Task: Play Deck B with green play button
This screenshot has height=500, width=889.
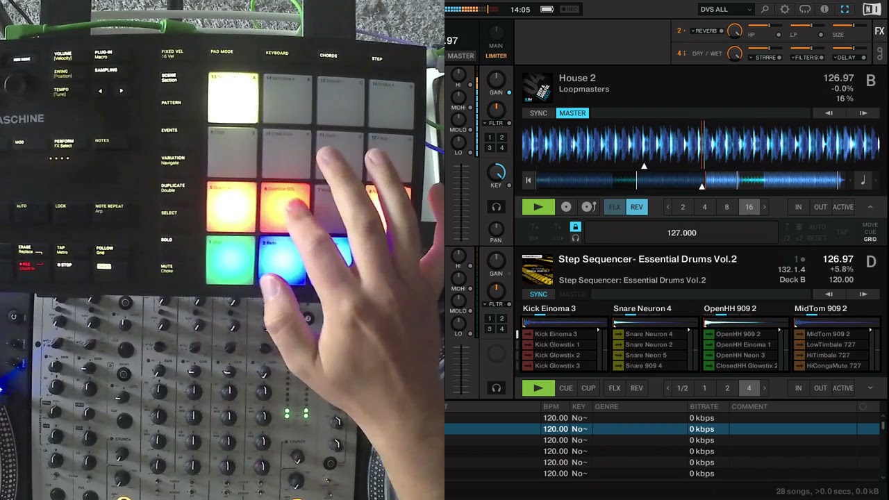Action: tap(538, 207)
